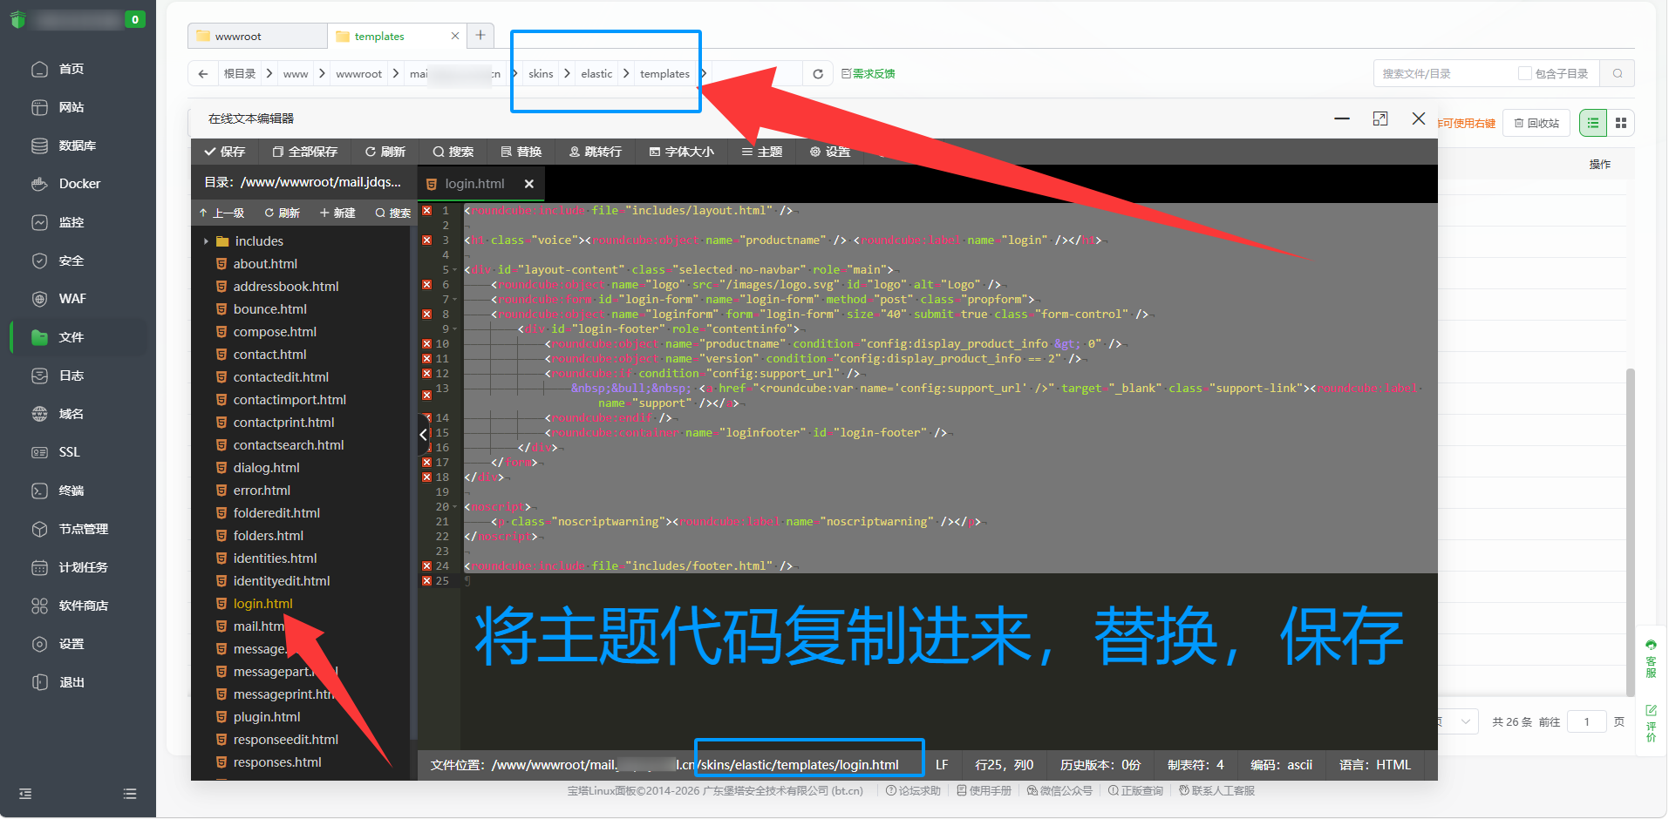Click the refresh icon beside the path bar

point(817,74)
